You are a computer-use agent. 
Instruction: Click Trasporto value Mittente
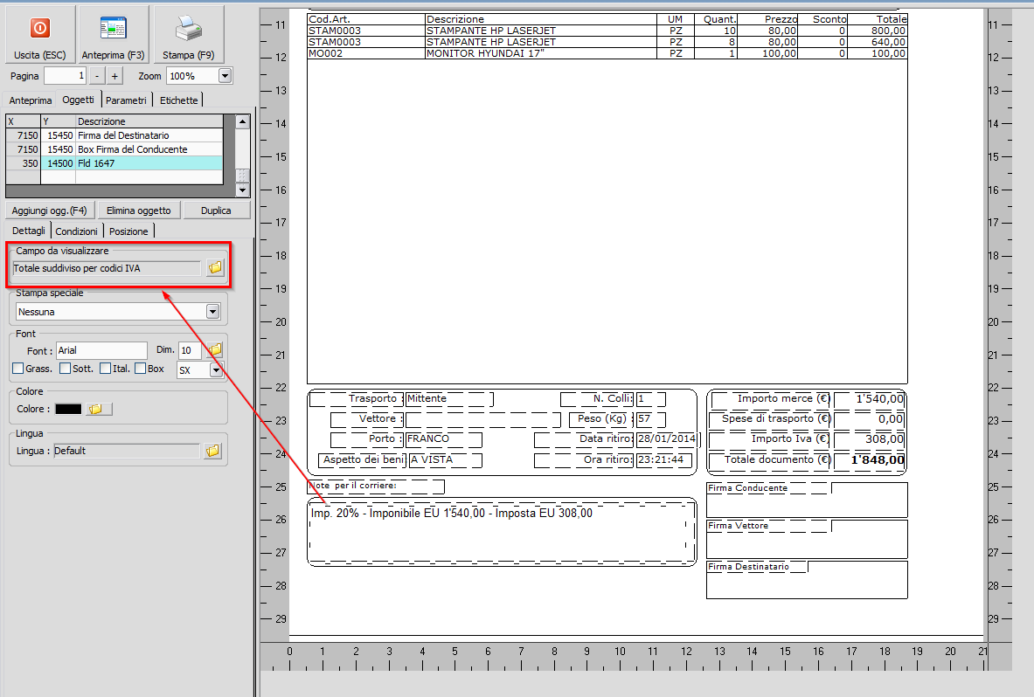click(448, 398)
